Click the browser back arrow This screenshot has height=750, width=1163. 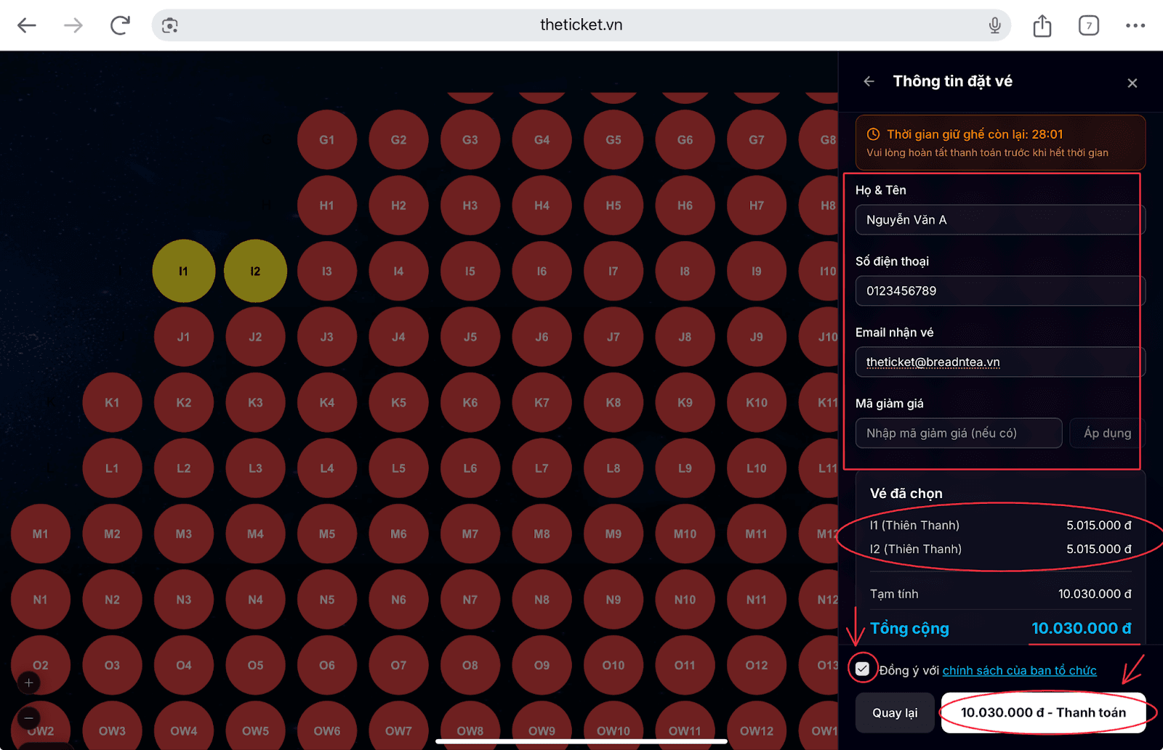[27, 25]
